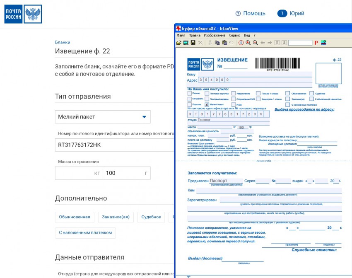Open the Сервис menu in IrfanView
The height and width of the screenshot is (278, 352).
pos(234,36)
